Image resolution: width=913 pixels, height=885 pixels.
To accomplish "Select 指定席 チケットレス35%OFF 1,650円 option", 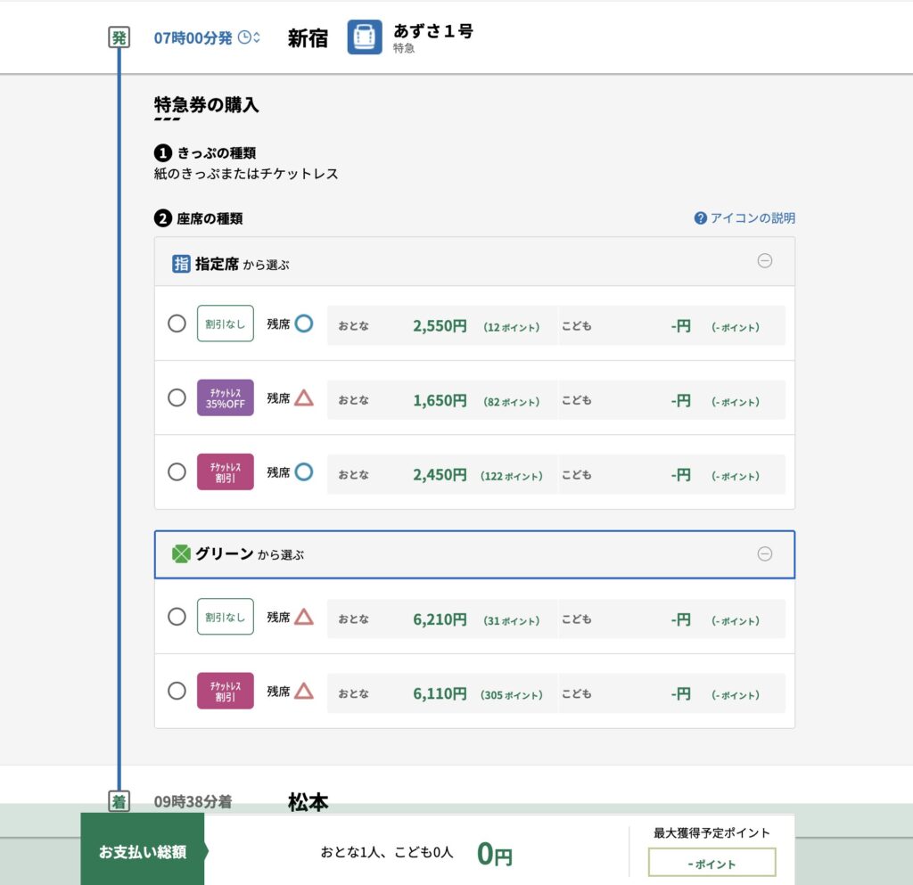I will coord(177,397).
